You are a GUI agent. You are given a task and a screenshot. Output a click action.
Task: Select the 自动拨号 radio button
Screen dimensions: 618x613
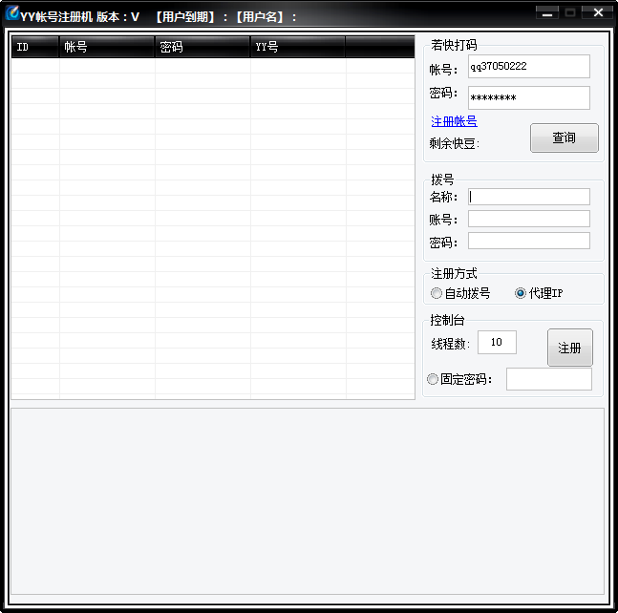pyautogui.click(x=437, y=293)
